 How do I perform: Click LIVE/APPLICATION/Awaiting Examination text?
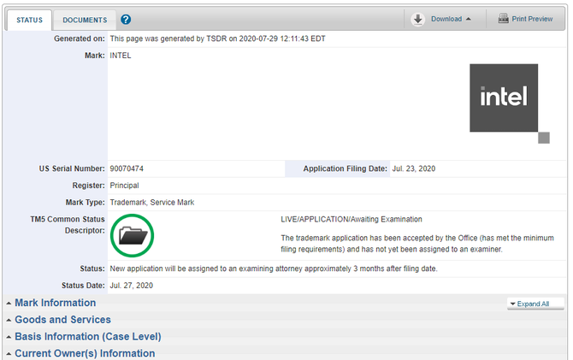click(x=351, y=219)
